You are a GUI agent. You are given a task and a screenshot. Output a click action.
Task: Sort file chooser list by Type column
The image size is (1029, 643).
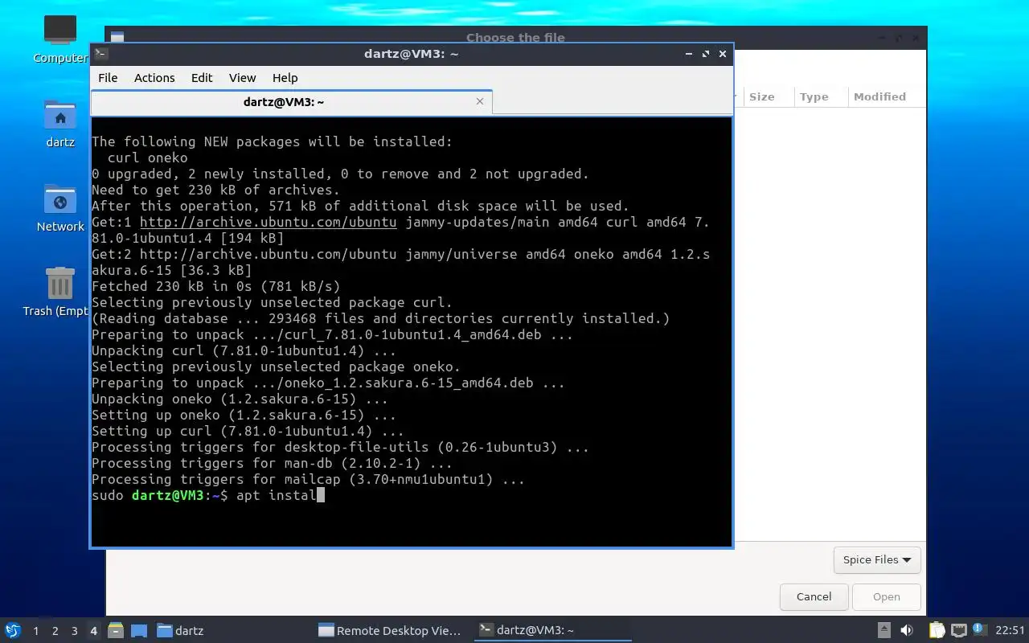point(820,96)
